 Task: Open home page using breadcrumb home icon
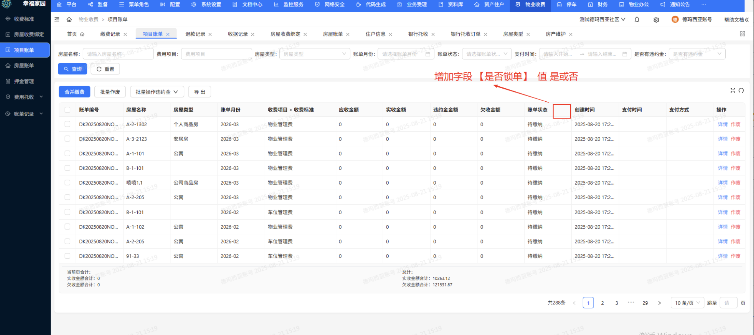(x=69, y=19)
